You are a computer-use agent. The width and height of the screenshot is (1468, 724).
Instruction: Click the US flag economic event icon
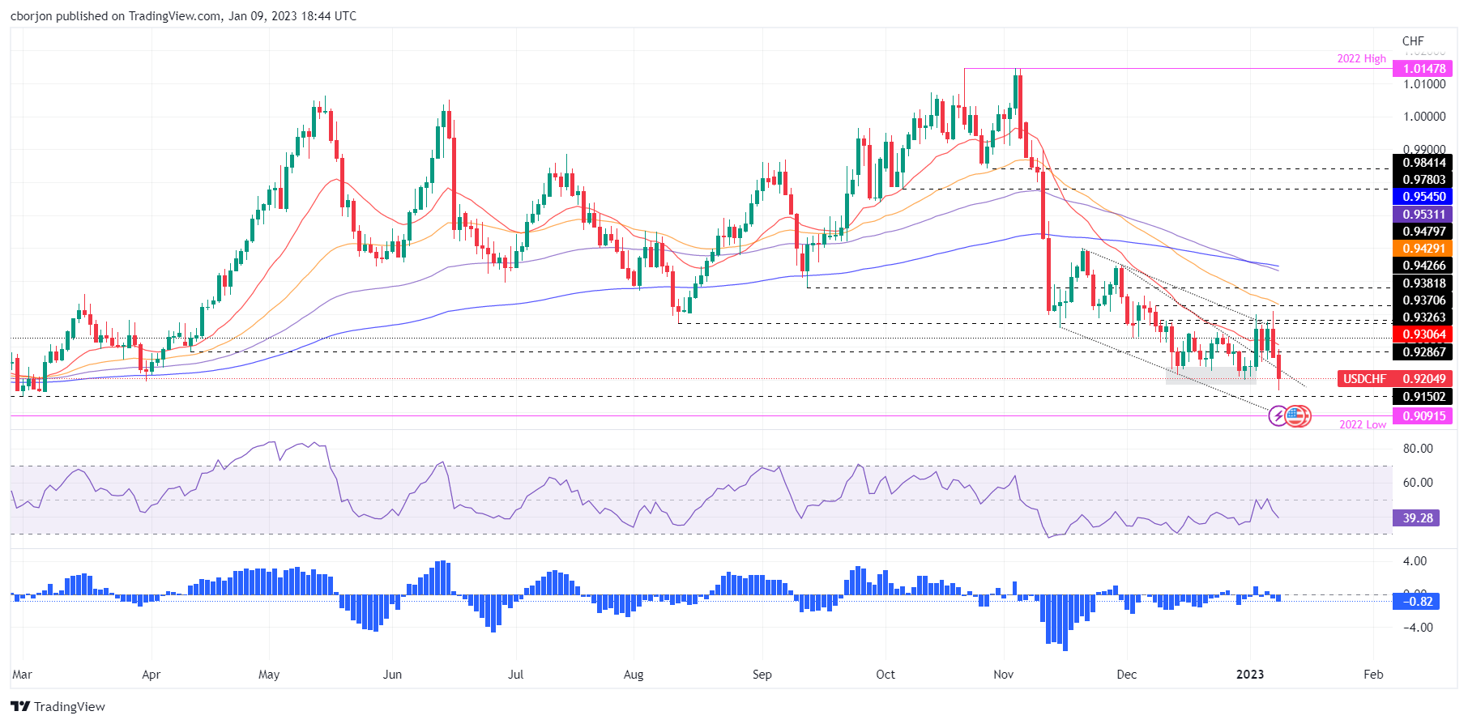click(x=1296, y=416)
